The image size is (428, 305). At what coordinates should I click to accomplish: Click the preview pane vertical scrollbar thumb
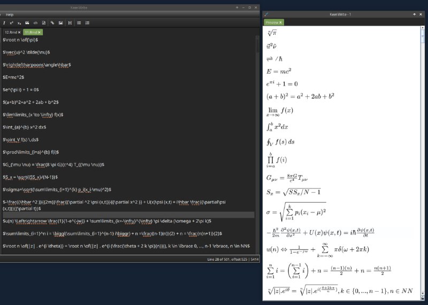(423, 36)
